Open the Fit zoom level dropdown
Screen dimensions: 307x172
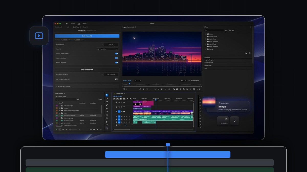click(138, 81)
